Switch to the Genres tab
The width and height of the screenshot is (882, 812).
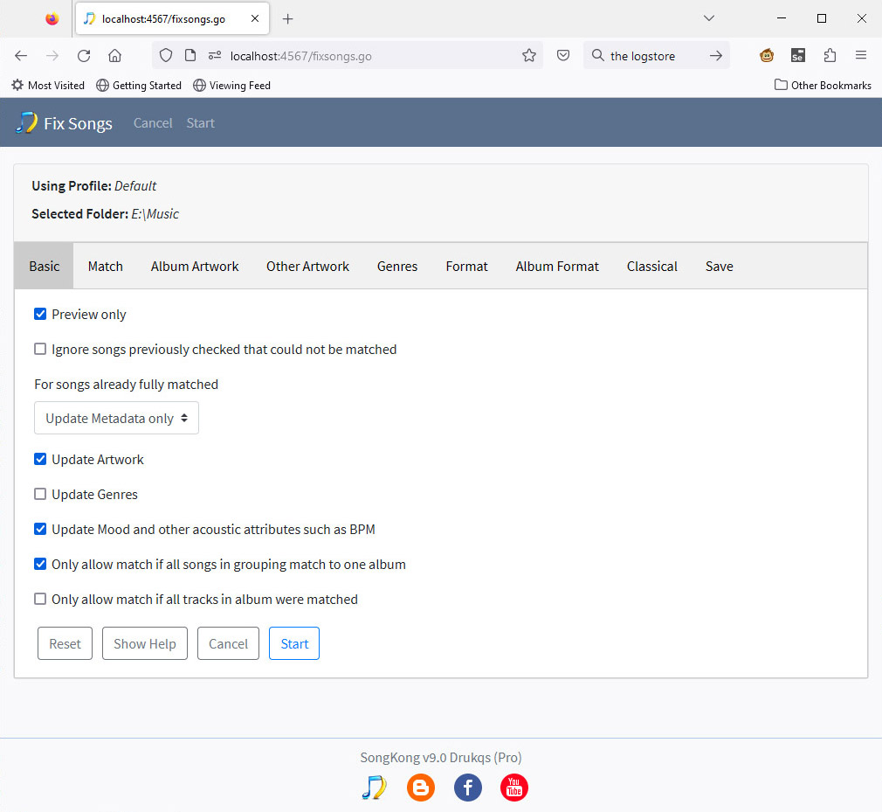397,267
